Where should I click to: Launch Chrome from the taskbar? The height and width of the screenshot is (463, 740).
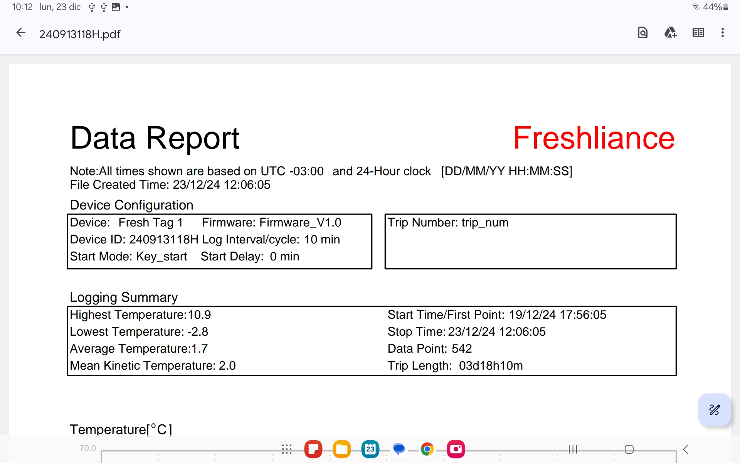point(427,449)
